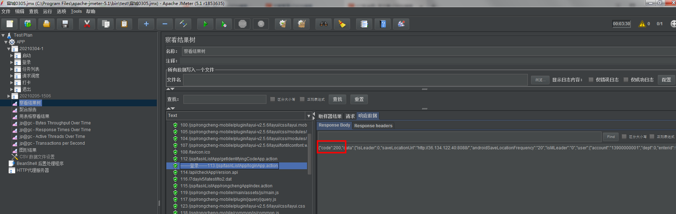Collapse the Test Plan tree node

click(3, 35)
